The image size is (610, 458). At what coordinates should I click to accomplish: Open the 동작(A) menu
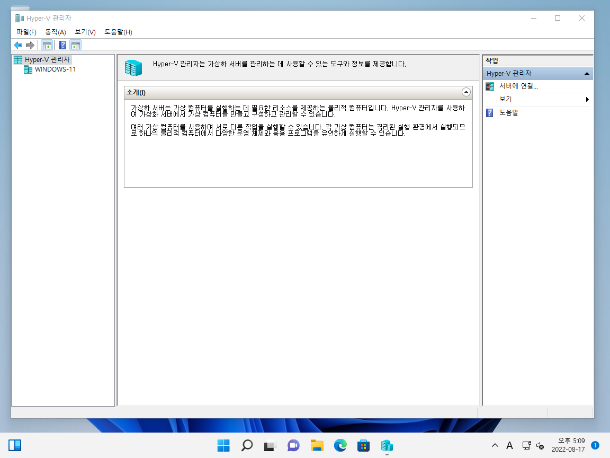55,32
